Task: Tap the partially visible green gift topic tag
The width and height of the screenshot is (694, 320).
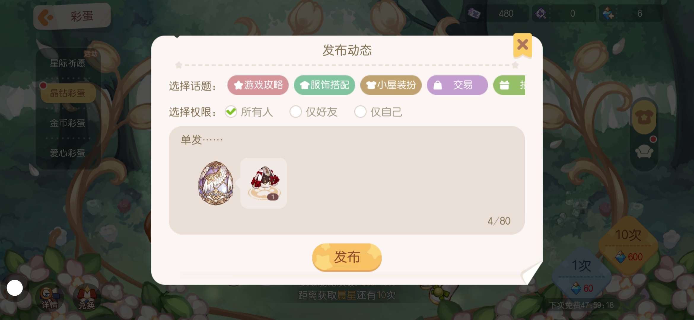Action: coord(510,85)
